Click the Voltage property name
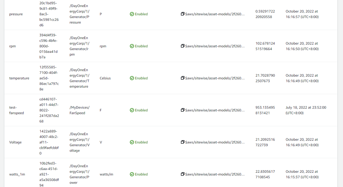Image resolution: width=343 pixels, height=187 pixels. coord(15,142)
